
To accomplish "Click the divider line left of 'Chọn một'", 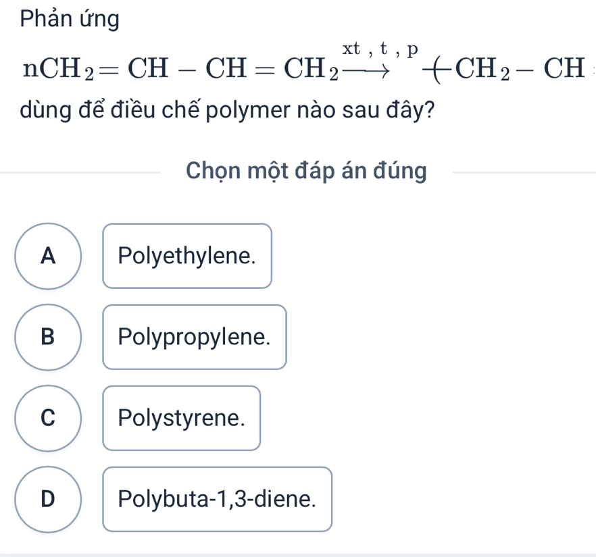I will click(x=81, y=173).
